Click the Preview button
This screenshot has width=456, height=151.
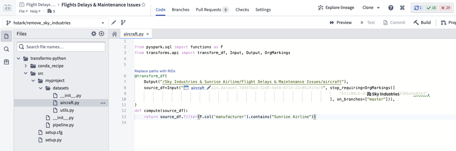tap(340, 23)
